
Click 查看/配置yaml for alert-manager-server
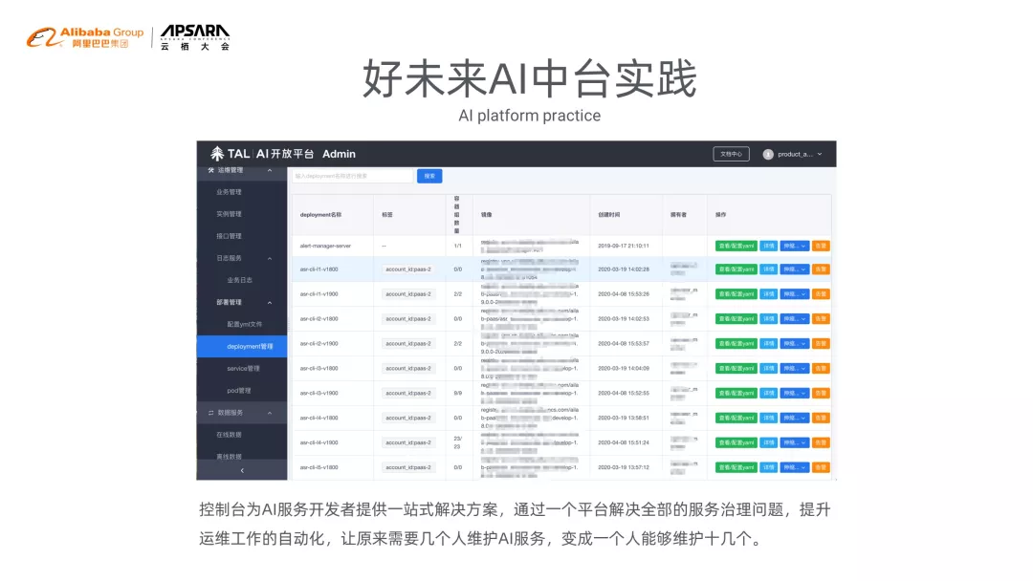(736, 247)
